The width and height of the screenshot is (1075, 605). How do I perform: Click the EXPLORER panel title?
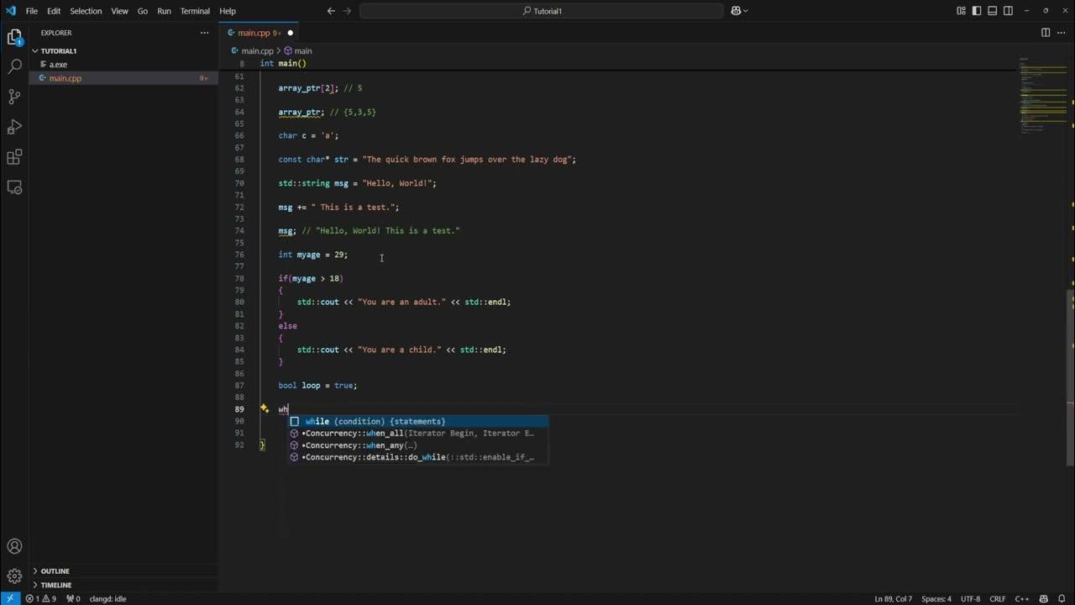[56, 33]
